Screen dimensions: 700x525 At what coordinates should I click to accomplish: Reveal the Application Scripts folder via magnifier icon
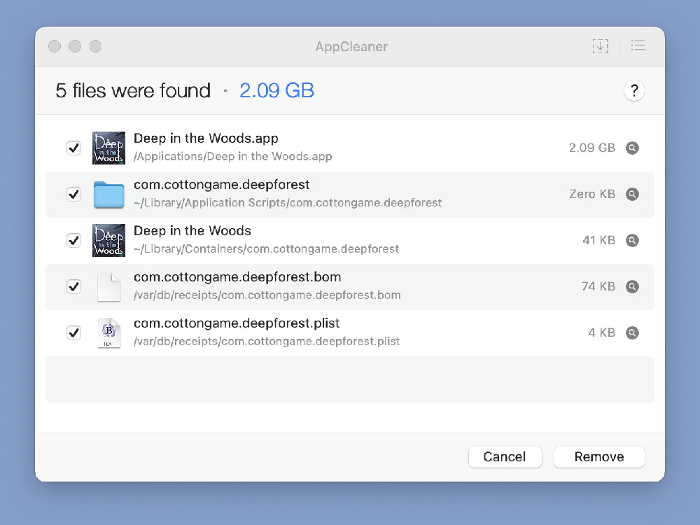pyautogui.click(x=632, y=194)
